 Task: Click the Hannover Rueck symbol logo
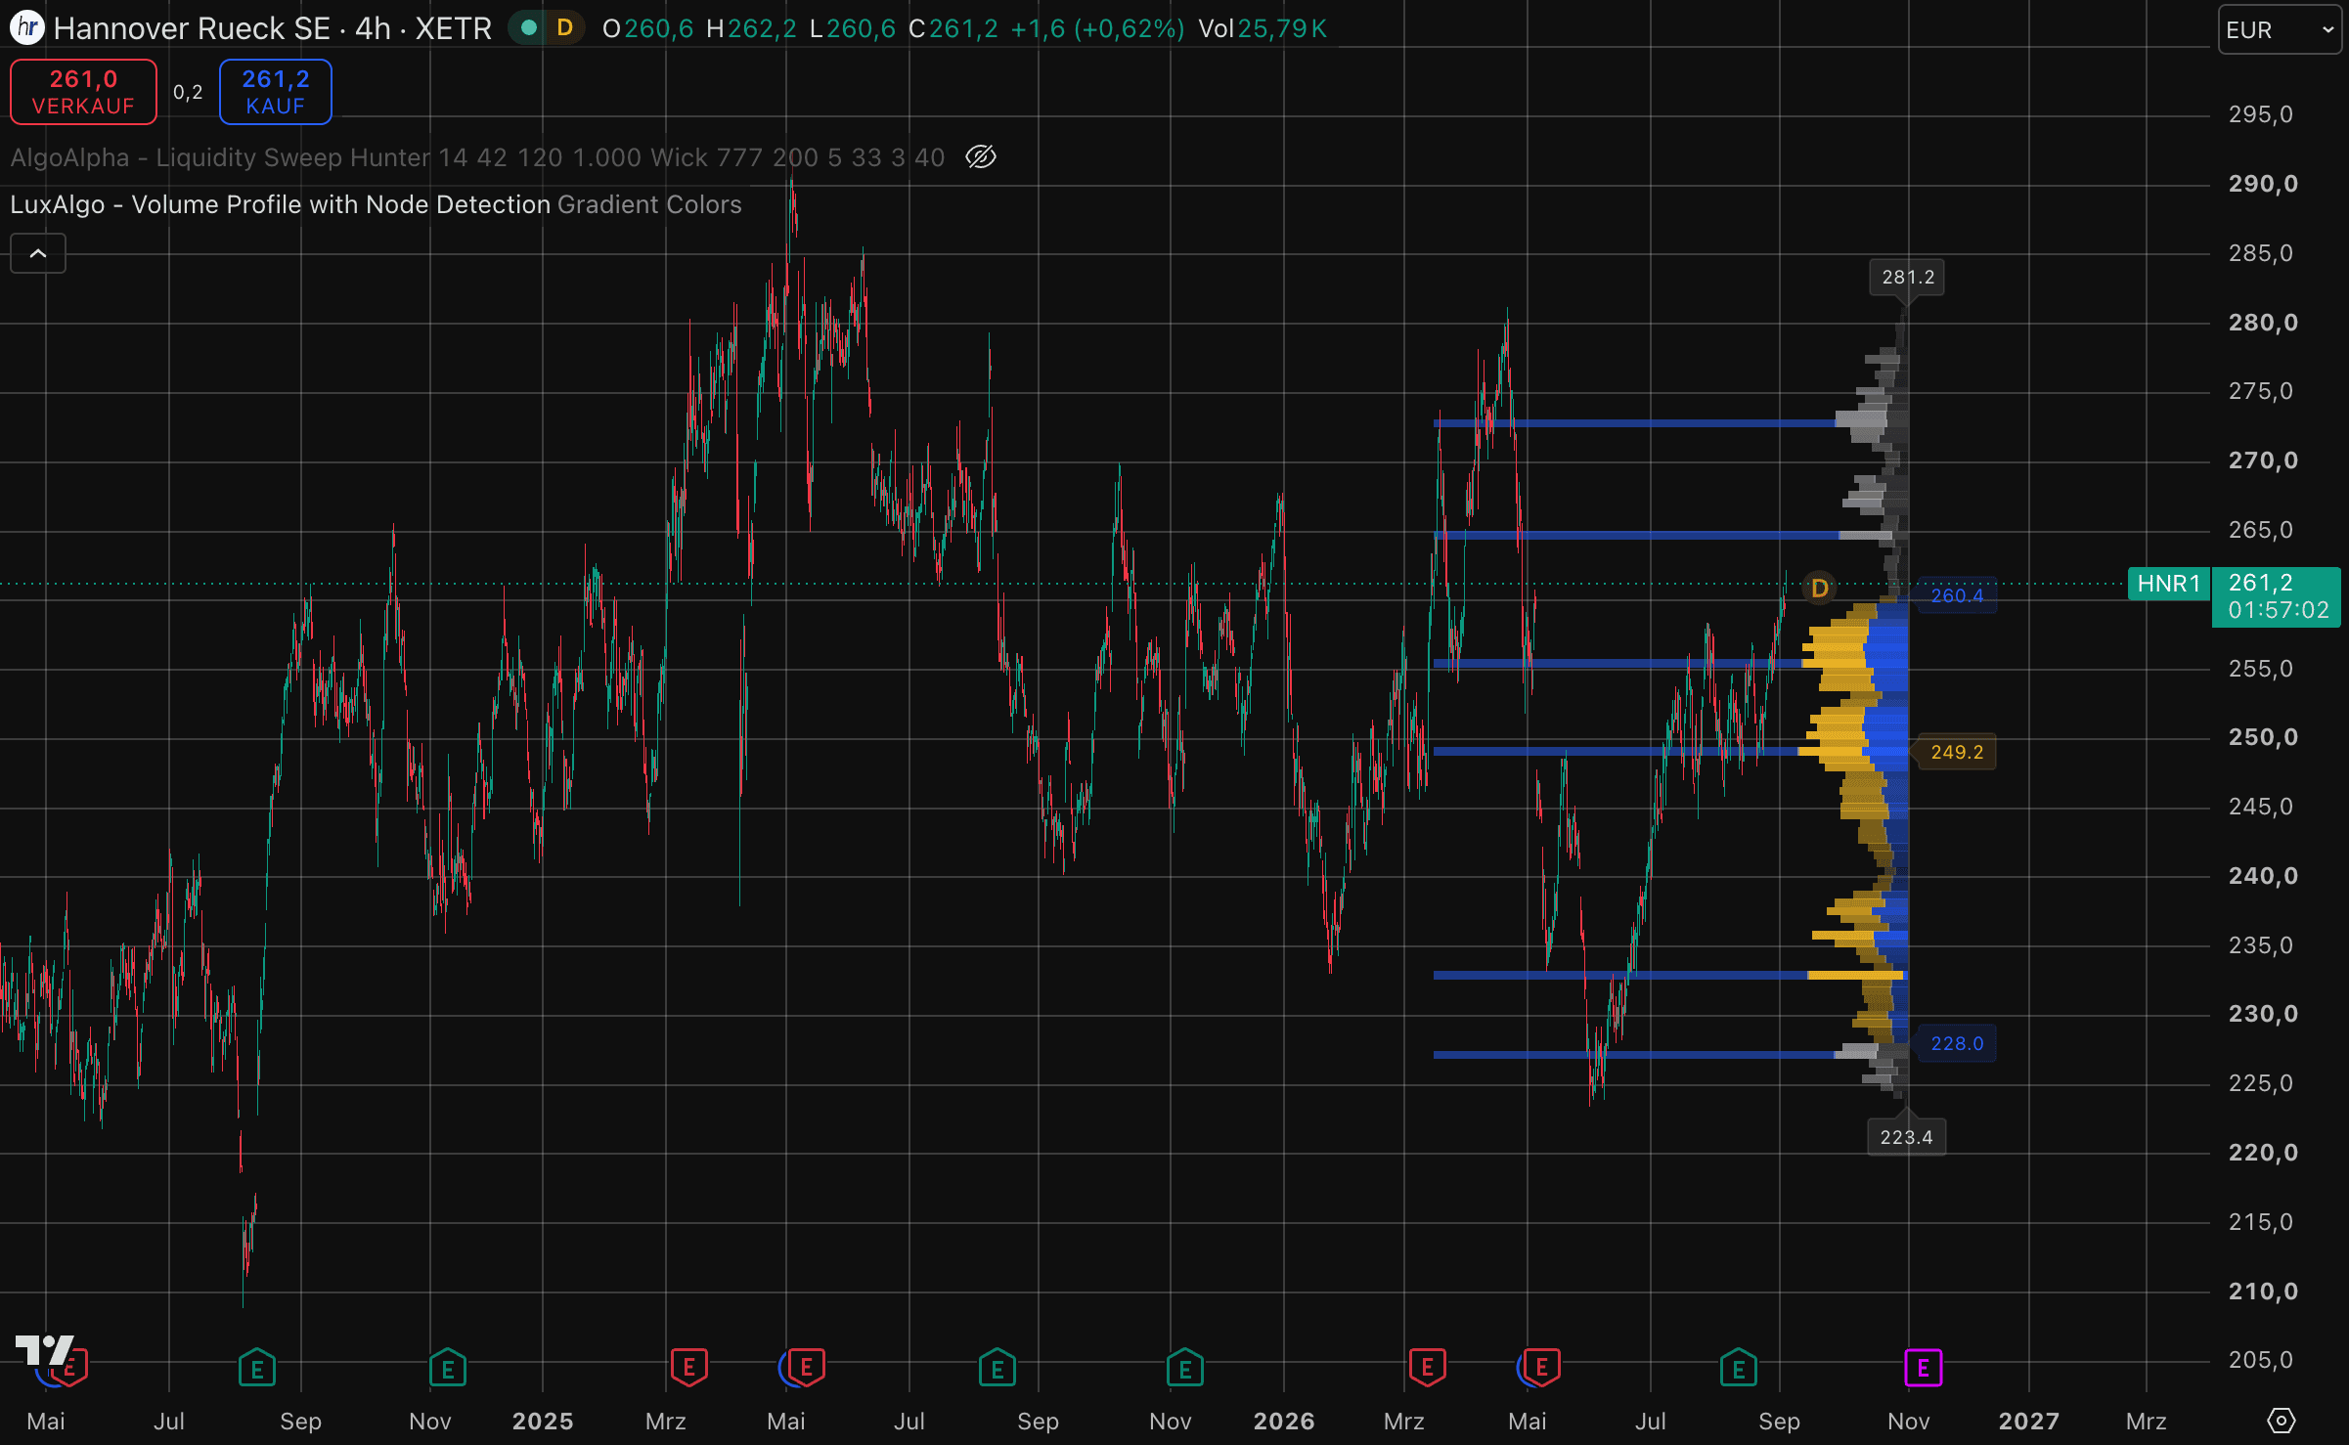coord(26,27)
